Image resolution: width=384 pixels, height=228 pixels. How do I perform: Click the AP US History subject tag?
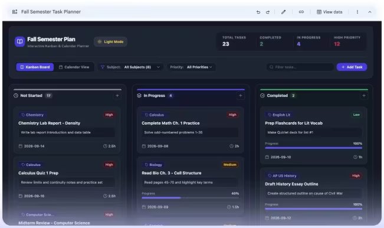point(282,176)
